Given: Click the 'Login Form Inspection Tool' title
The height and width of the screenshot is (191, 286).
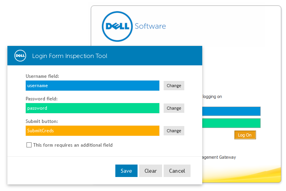Looking at the screenshot, I should tap(70, 56).
